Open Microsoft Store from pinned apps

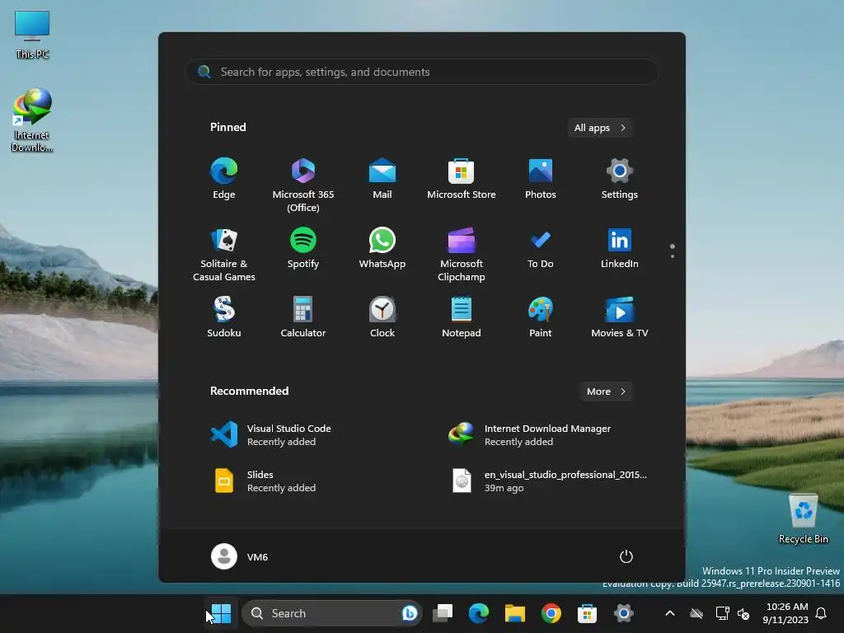462,179
